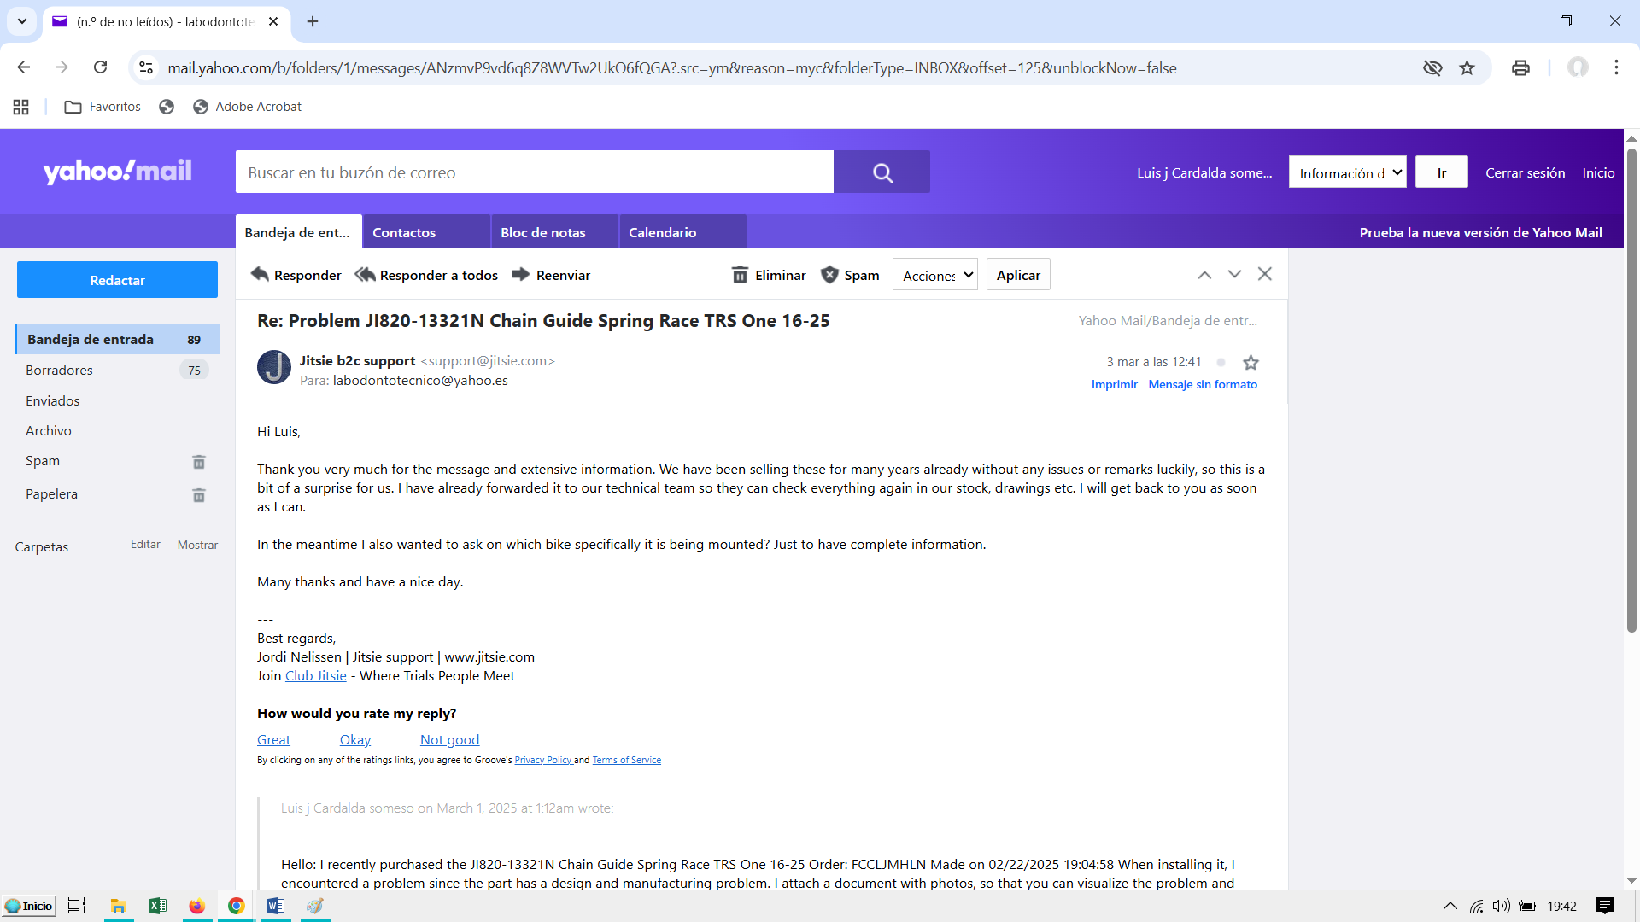Click the search magnifier button
Screen dimensions: 1640x922
point(882,172)
